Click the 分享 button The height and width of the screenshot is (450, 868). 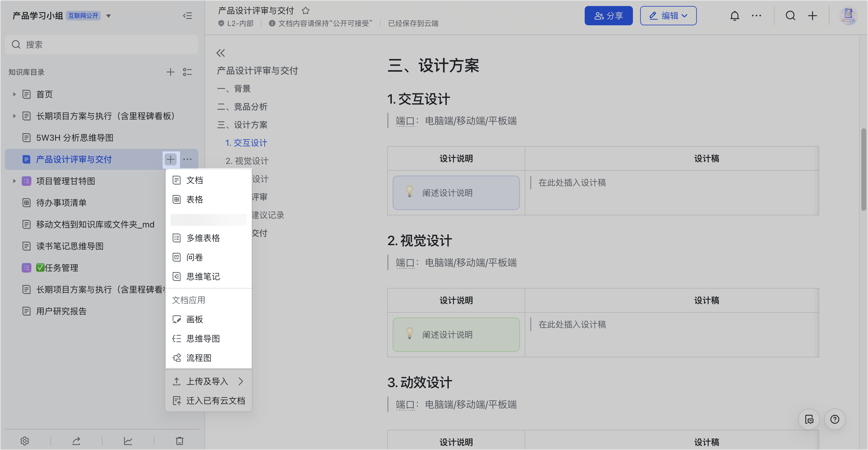pyautogui.click(x=608, y=16)
